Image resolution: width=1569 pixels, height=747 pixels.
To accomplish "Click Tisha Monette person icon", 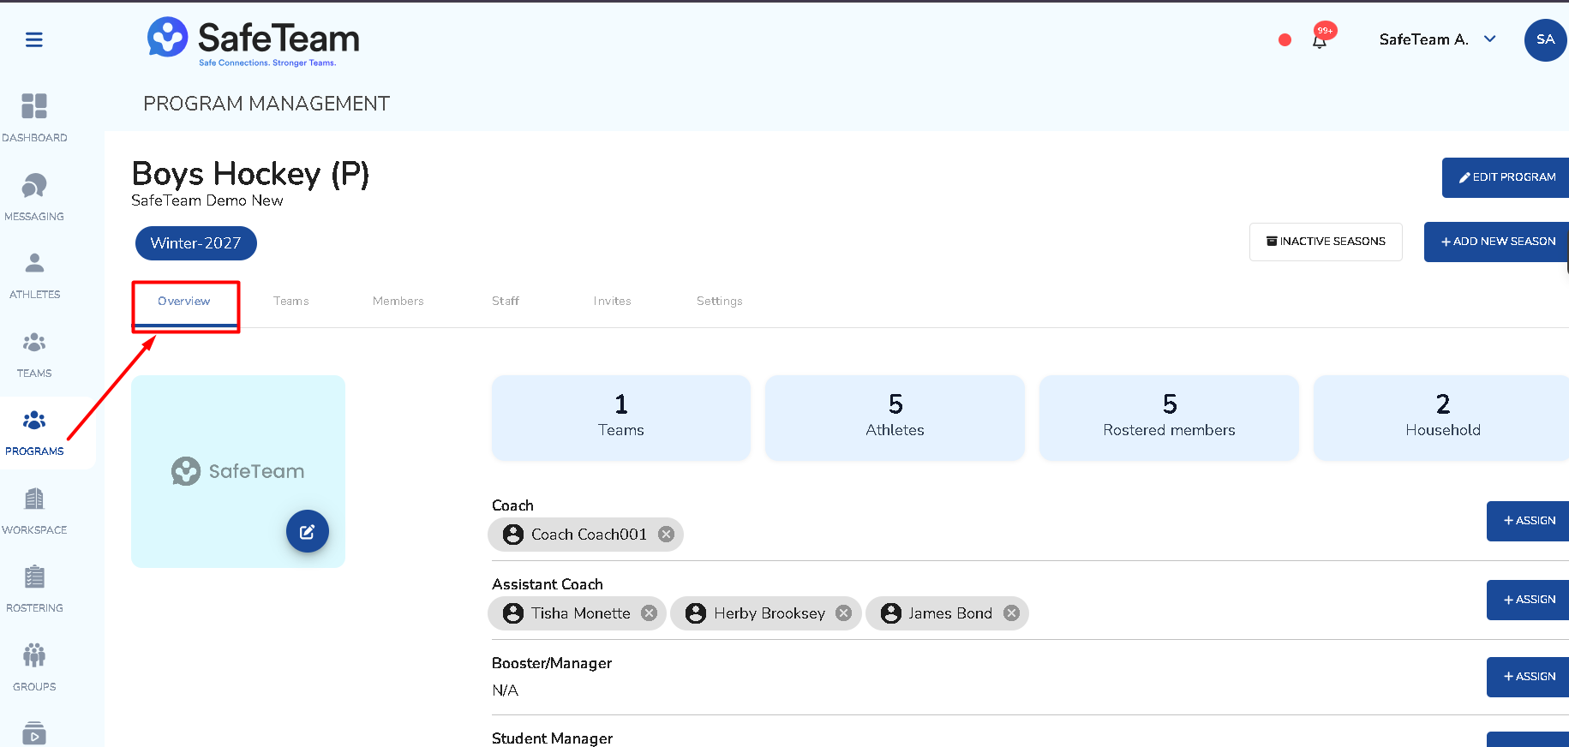I will pos(513,613).
